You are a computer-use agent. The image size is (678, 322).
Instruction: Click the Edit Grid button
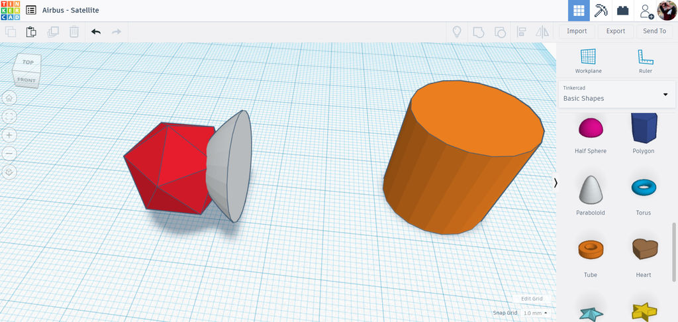pyautogui.click(x=532, y=299)
